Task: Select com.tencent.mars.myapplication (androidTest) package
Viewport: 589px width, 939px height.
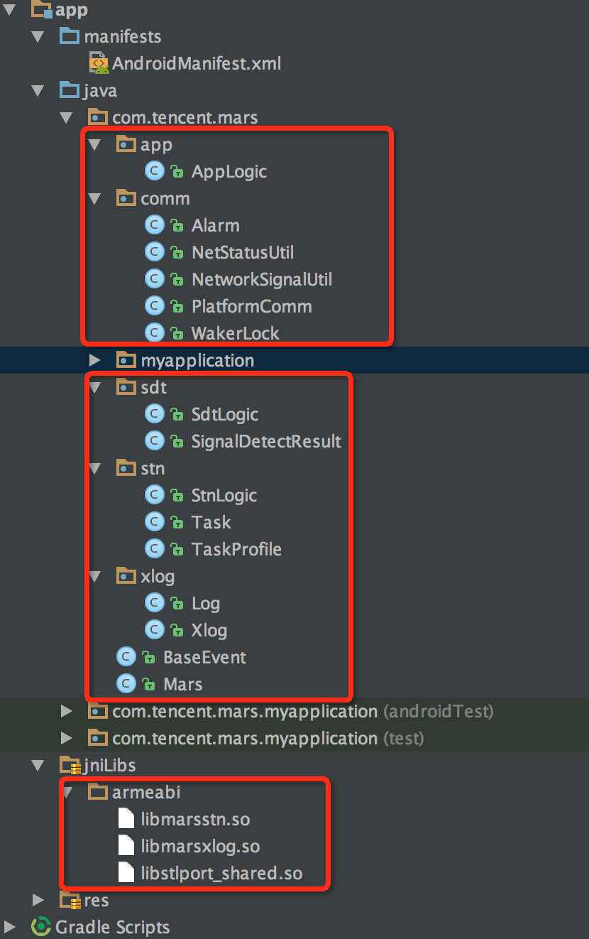Action: point(244,711)
